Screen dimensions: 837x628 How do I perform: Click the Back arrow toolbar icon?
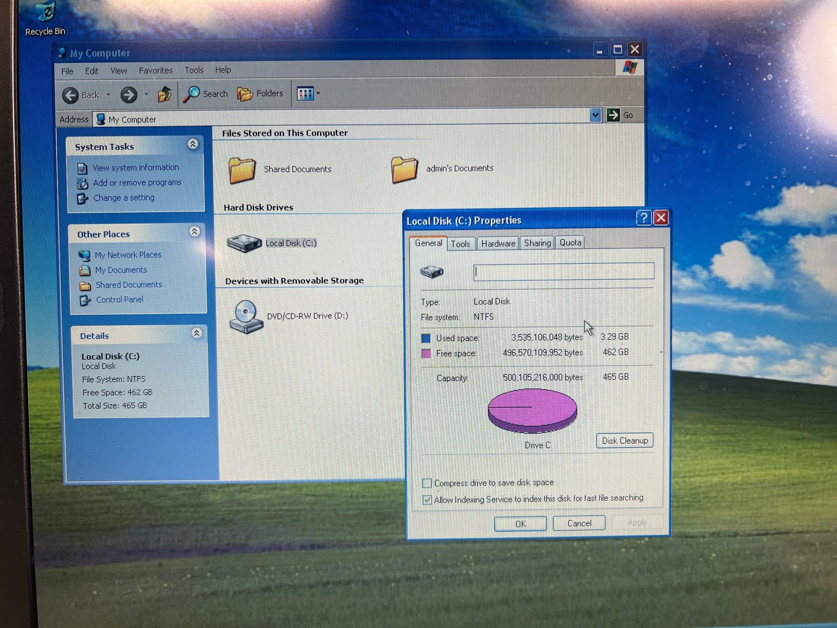[71, 95]
